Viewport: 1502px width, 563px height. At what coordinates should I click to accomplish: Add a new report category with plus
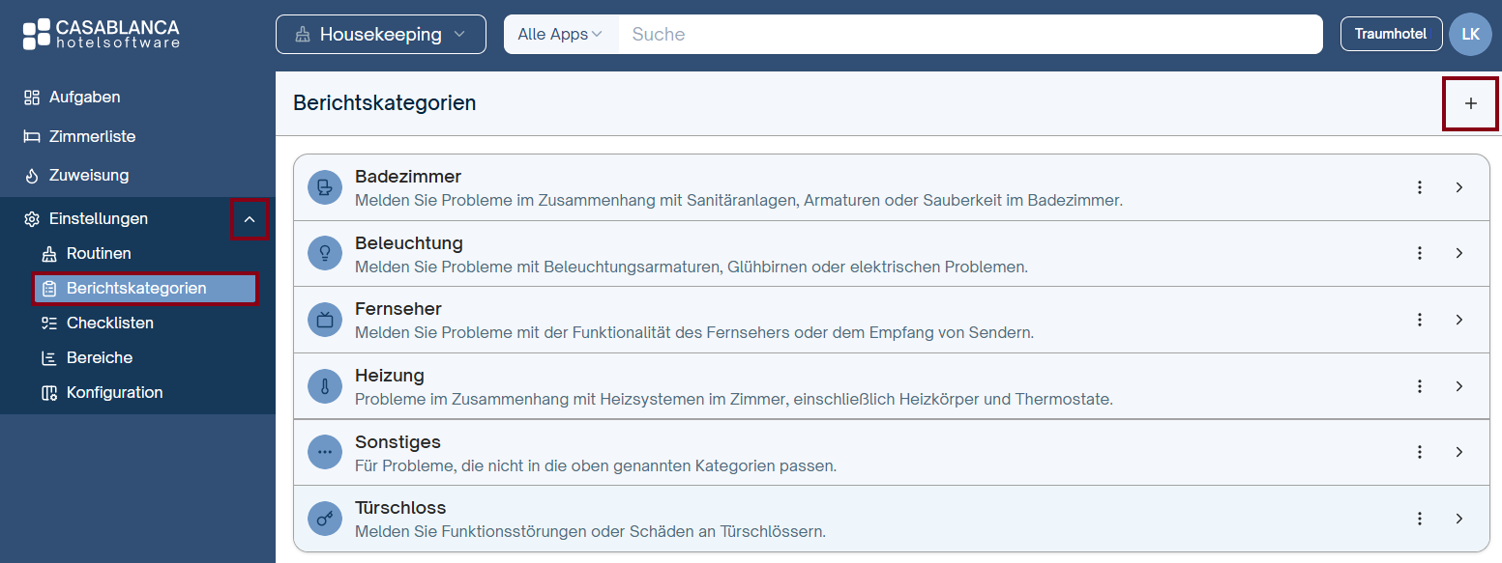1470,103
